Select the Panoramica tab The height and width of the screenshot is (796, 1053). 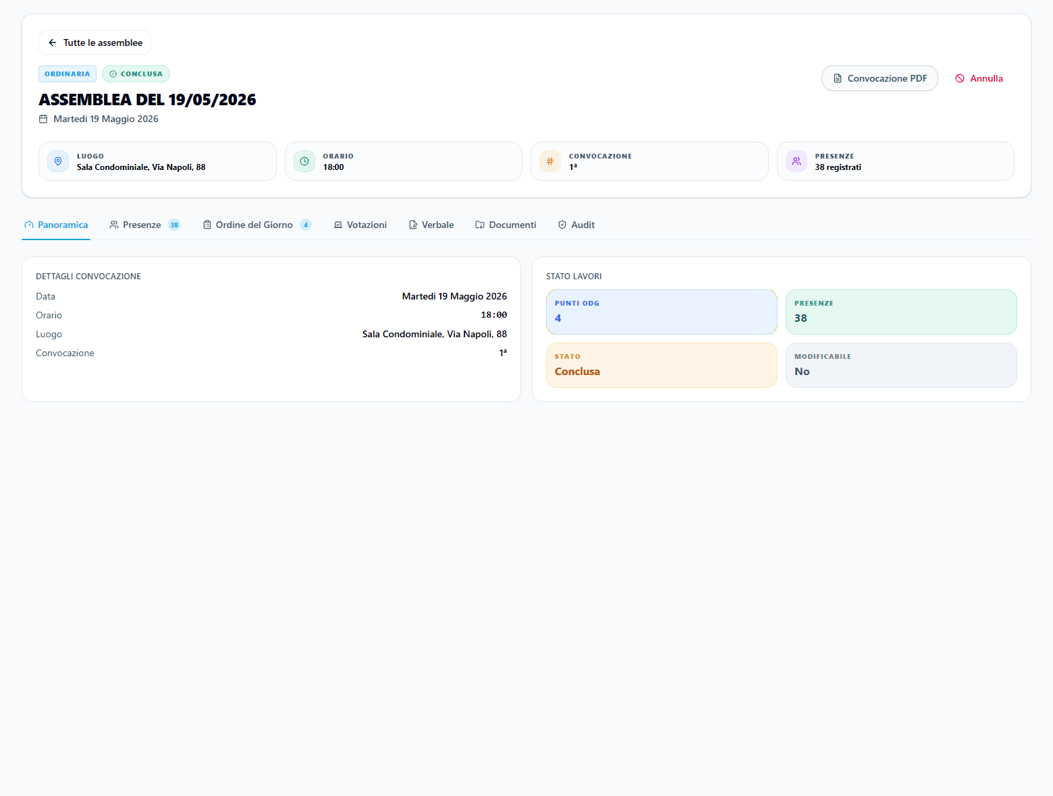(x=56, y=225)
